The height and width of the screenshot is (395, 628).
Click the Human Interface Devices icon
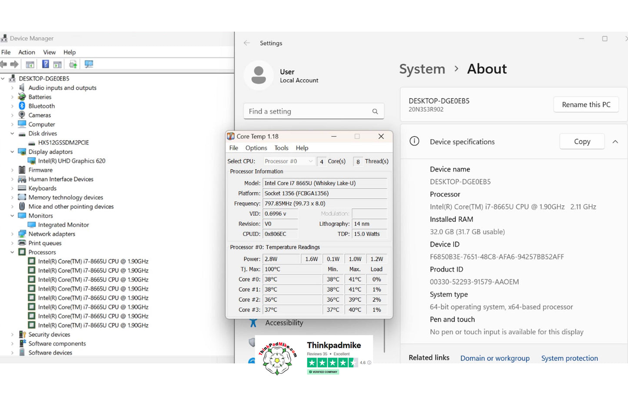pyautogui.click(x=22, y=179)
